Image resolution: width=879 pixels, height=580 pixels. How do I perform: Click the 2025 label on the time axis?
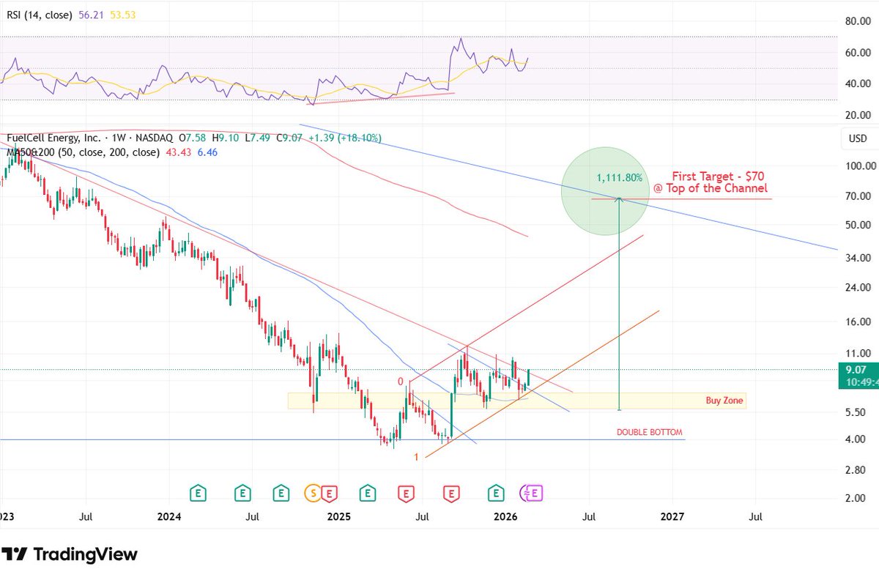click(338, 517)
